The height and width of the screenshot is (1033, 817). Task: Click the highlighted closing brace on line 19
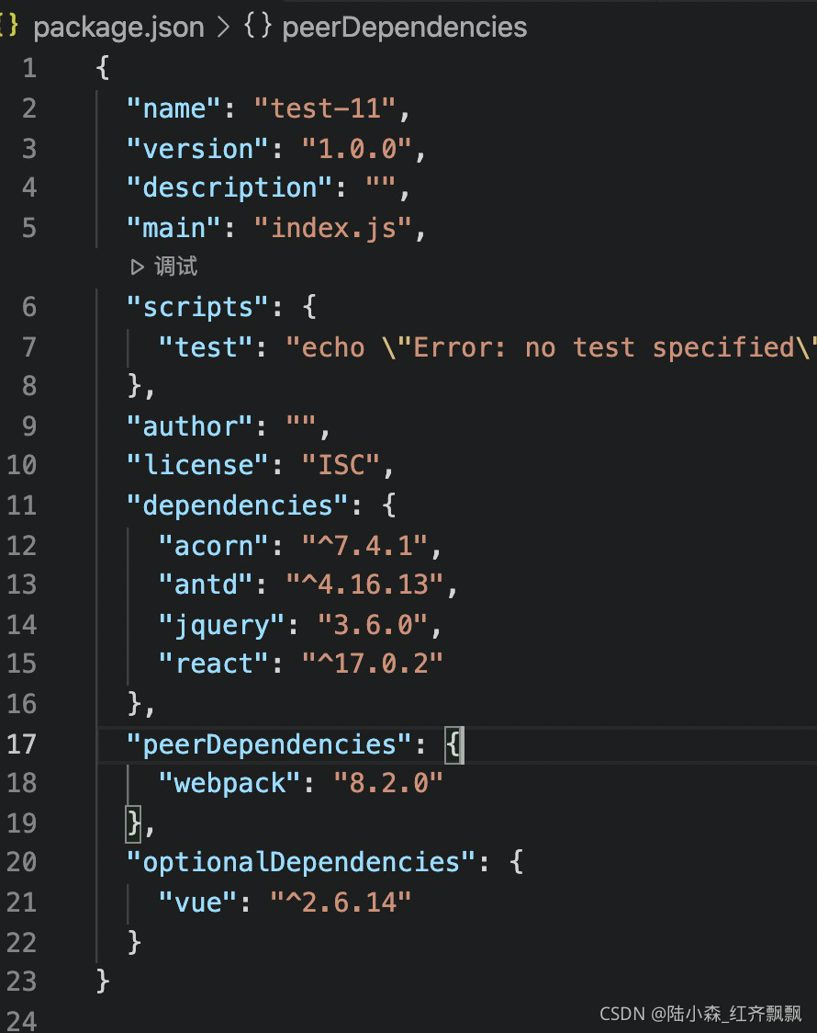(x=133, y=823)
